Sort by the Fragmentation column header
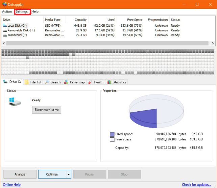The image size is (217, 188). tap(156, 20)
